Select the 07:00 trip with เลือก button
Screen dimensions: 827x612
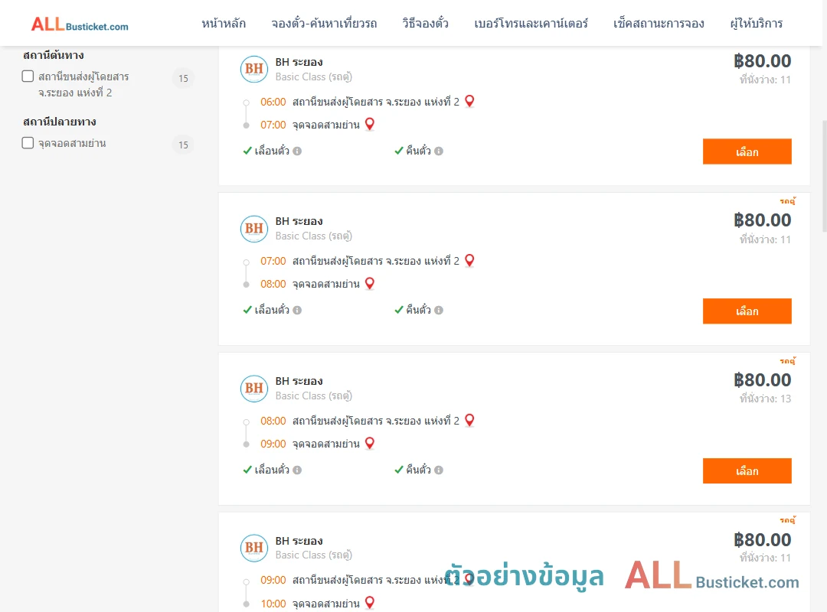tap(747, 311)
